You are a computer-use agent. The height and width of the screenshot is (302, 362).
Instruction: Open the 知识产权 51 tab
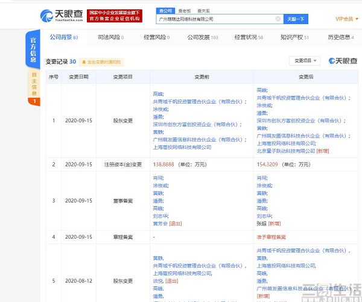294,37
